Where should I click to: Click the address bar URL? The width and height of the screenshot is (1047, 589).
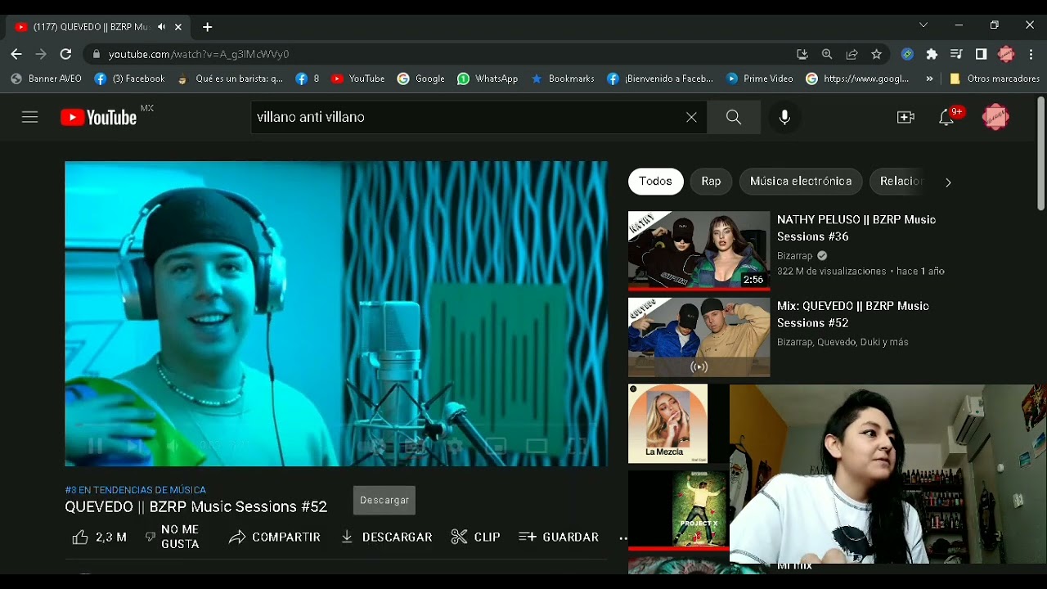point(199,54)
